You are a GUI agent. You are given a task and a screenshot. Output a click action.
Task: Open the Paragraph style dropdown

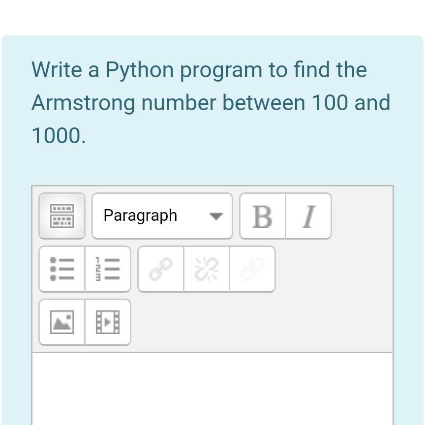161,215
